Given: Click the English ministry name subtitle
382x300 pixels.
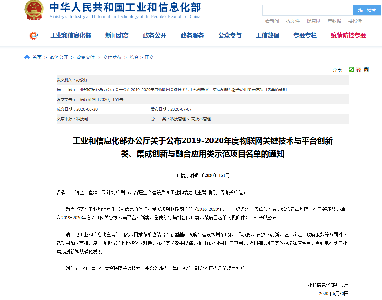Looking at the screenshot, I should [125, 17].
